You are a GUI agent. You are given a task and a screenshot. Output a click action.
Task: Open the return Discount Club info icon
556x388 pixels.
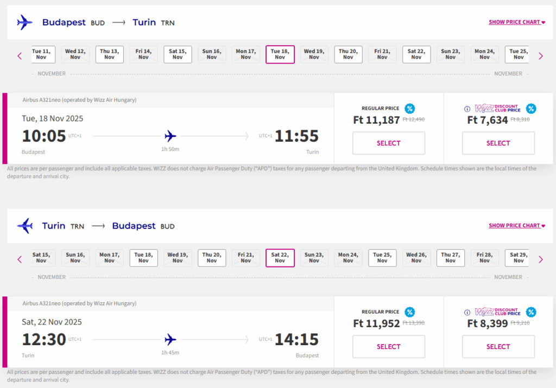(467, 312)
